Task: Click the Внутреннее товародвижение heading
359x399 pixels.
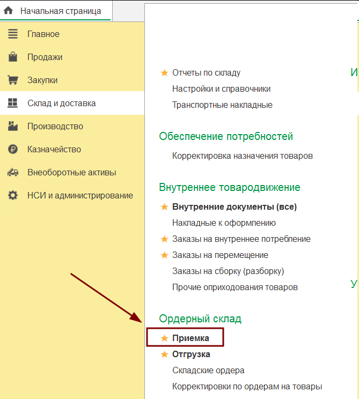Action: coord(230,187)
